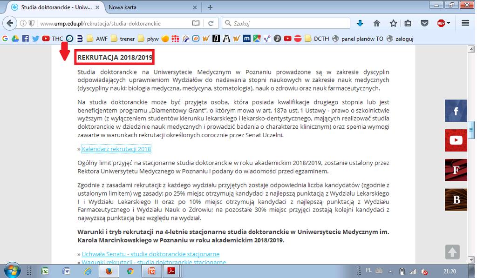477x278 pixels.
Task: Open the red no-entry sign bookmark
Action: pyautogui.click(x=298, y=39)
